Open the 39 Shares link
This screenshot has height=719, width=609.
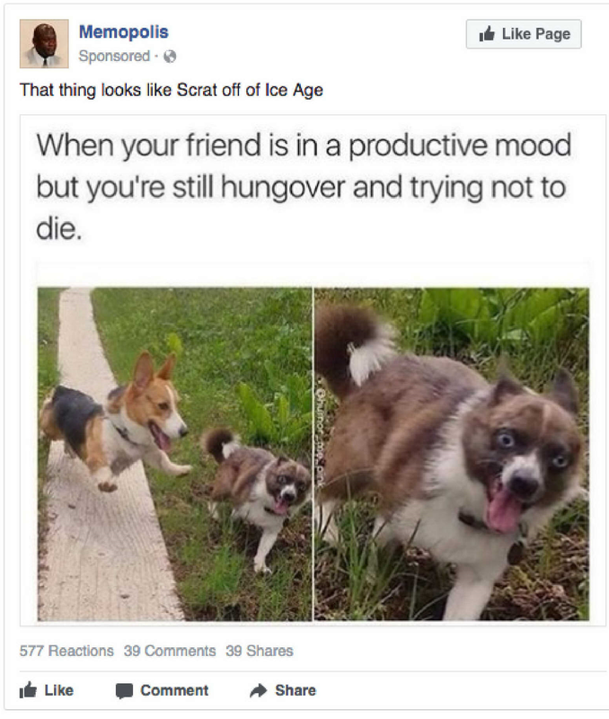[260, 651]
